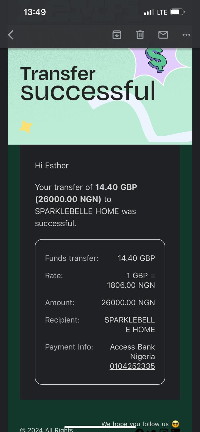This screenshot has height=432, width=200.
Task: Tap the battery indicator in status bar
Action: coord(177,12)
